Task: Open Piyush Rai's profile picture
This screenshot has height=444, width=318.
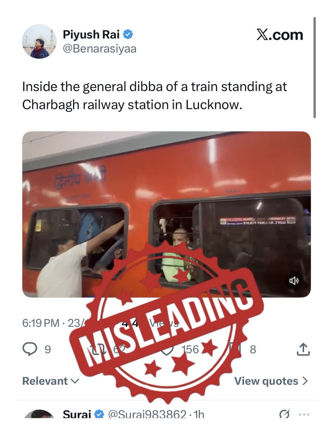Action: 39,41
